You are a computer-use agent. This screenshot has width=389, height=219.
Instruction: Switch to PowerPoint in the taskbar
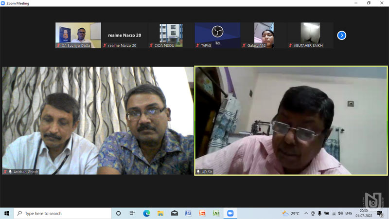pos(202,213)
